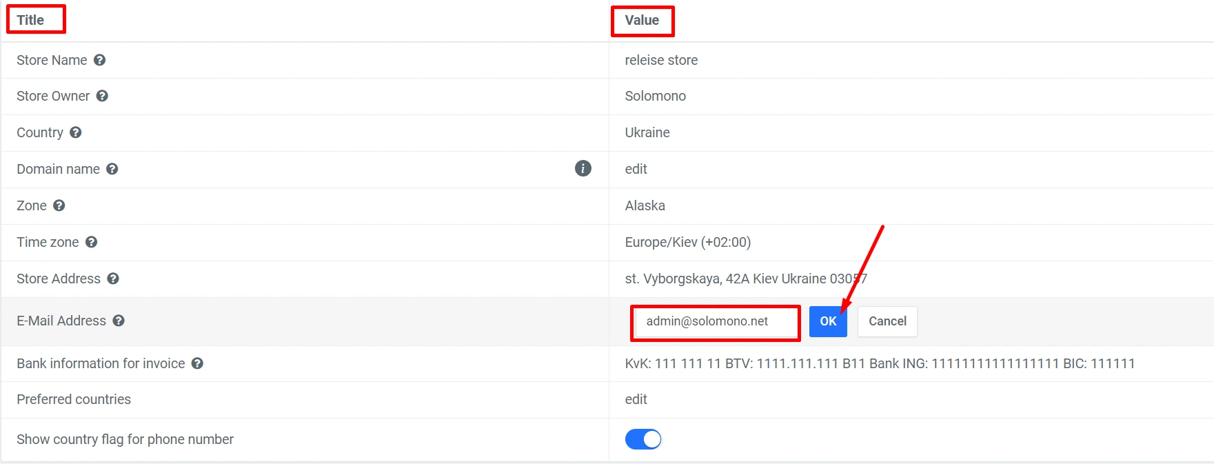Click help icon beside Time zone
Image resolution: width=1214 pixels, height=464 pixels.
coord(92,242)
